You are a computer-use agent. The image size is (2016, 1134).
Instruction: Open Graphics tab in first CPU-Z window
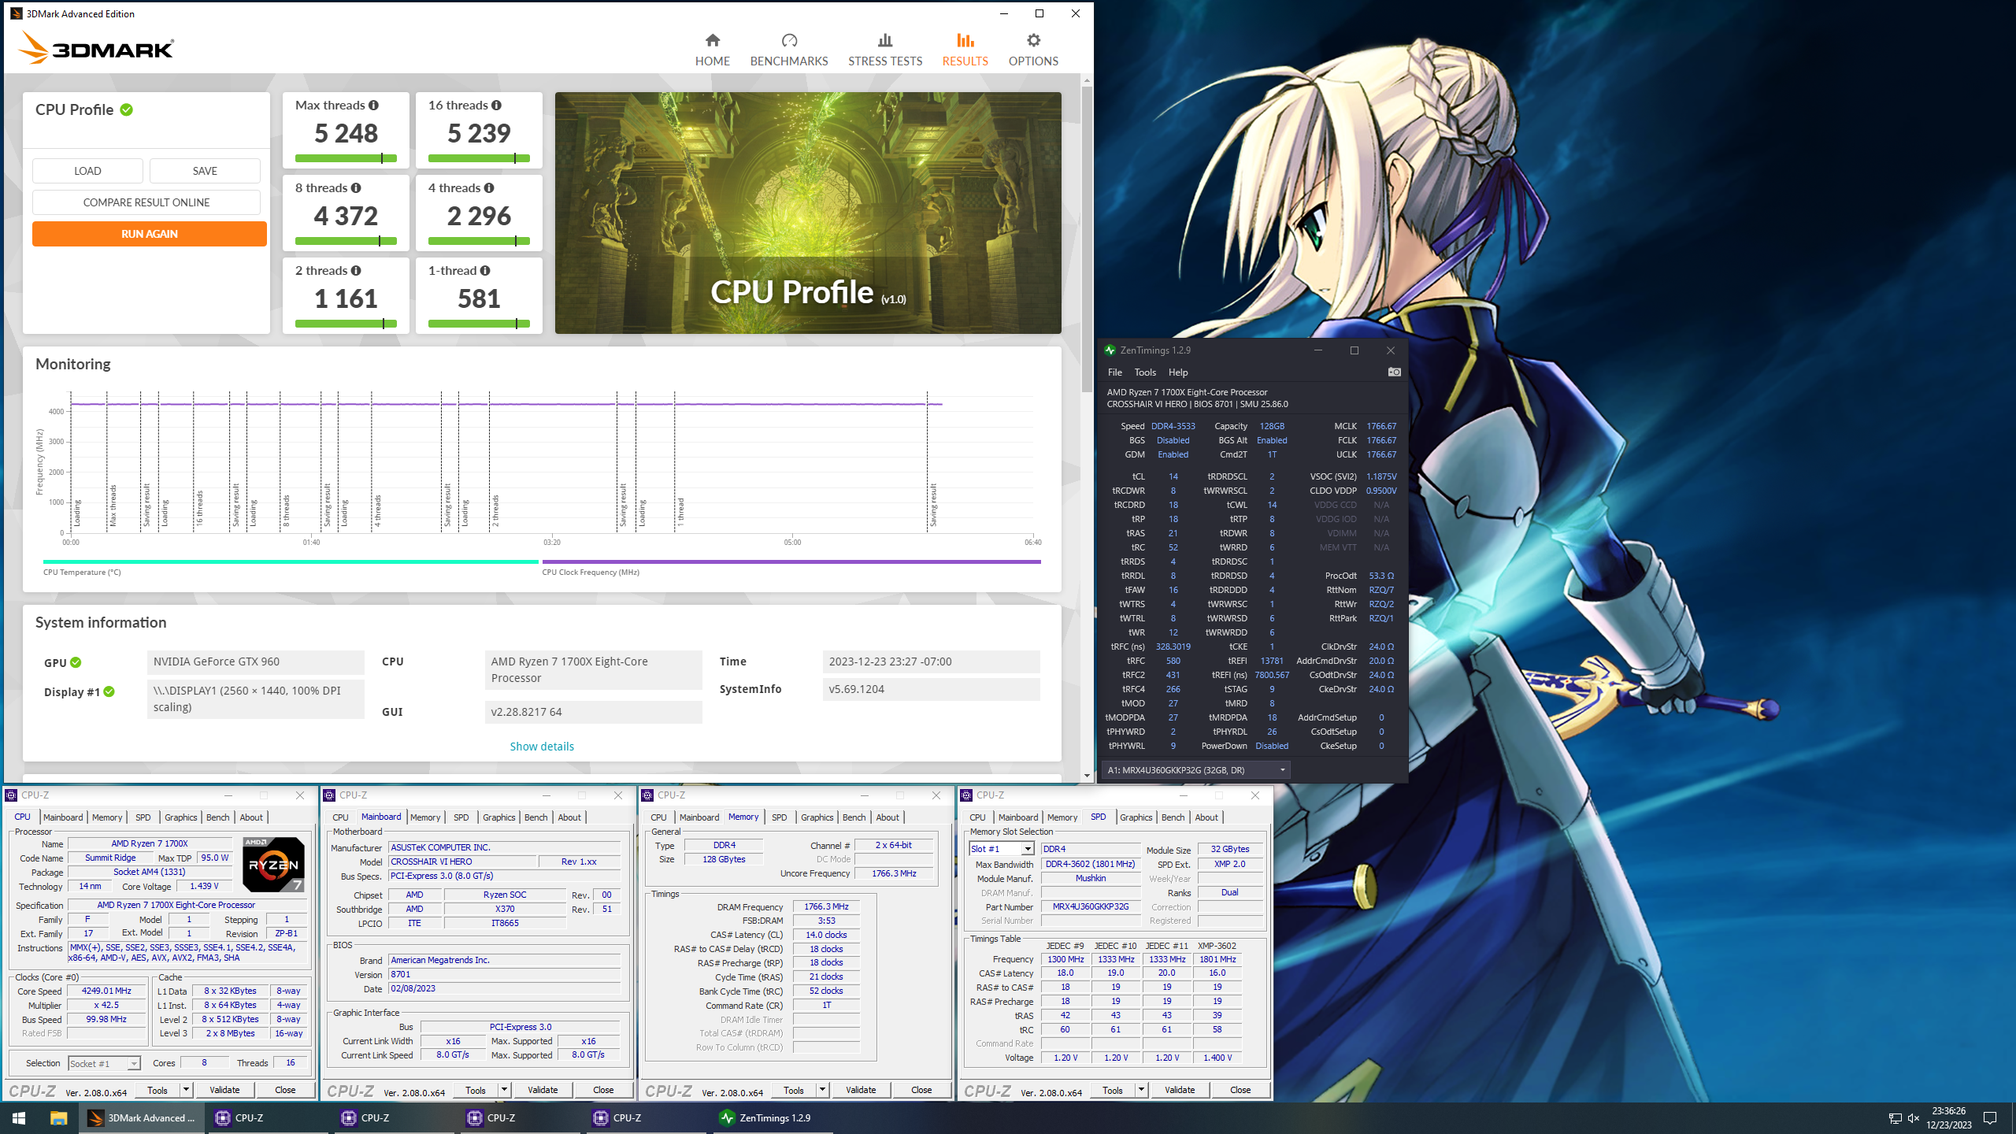180,817
